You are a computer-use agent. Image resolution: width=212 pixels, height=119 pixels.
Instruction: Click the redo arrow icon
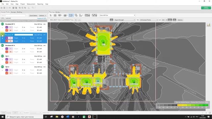[35, 8]
